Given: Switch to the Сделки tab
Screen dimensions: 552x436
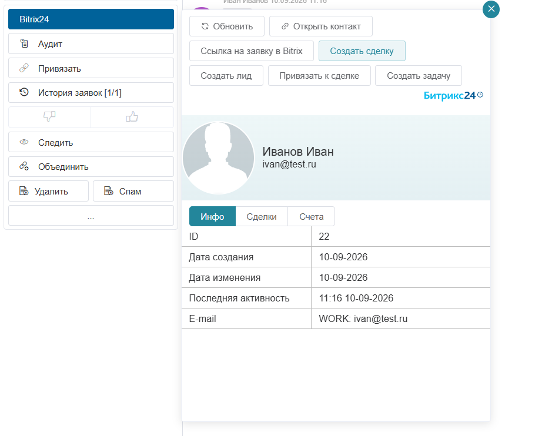Looking at the screenshot, I should click(x=262, y=216).
